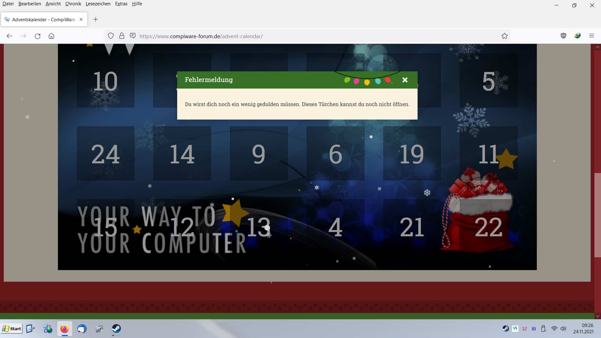Open the uBlock shield extension
Screen dimensions: 601x338
click(x=563, y=36)
